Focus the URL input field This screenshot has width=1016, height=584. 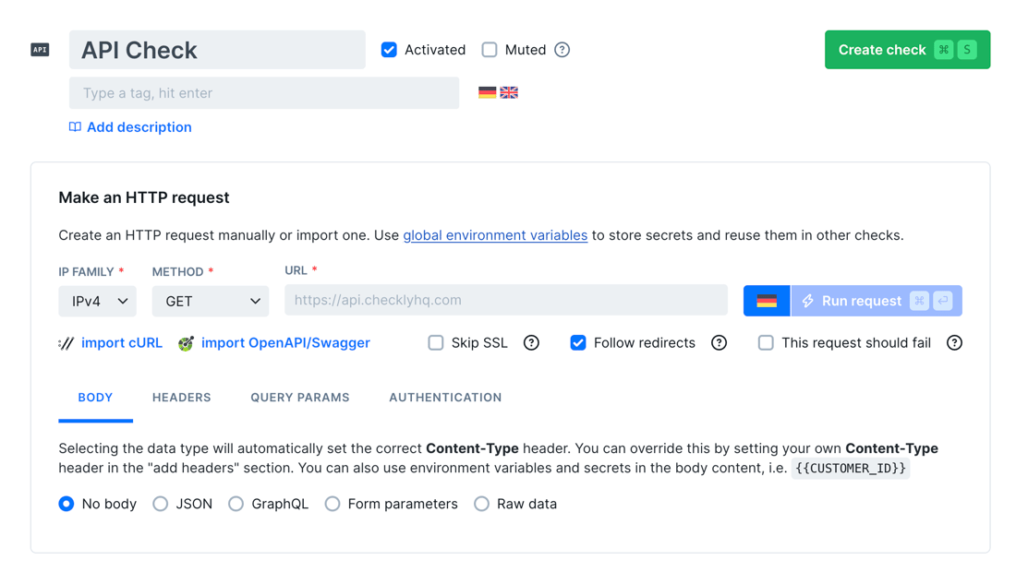click(x=506, y=300)
